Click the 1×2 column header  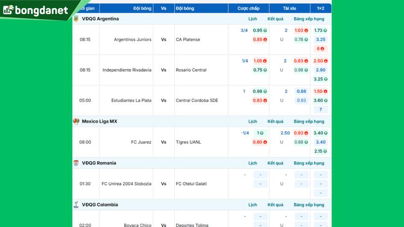321,9
